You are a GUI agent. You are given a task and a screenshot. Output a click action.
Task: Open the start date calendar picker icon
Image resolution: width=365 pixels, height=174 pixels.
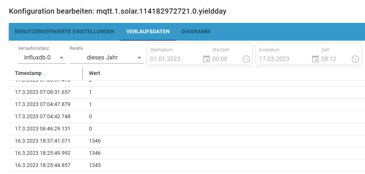(x=206, y=59)
